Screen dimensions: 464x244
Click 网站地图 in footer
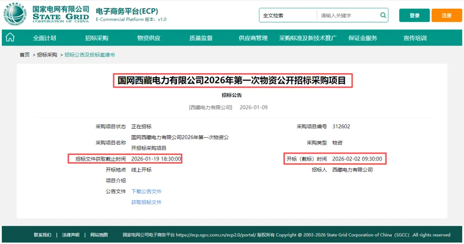pyautogui.click(x=99, y=235)
